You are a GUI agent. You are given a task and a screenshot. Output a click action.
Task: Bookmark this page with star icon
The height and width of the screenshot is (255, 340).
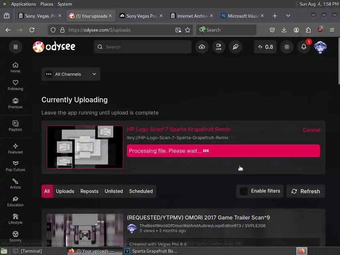(x=188, y=30)
